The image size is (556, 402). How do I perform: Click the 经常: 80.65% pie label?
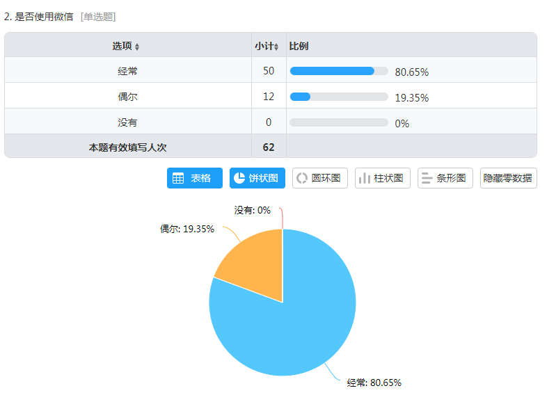[374, 383]
